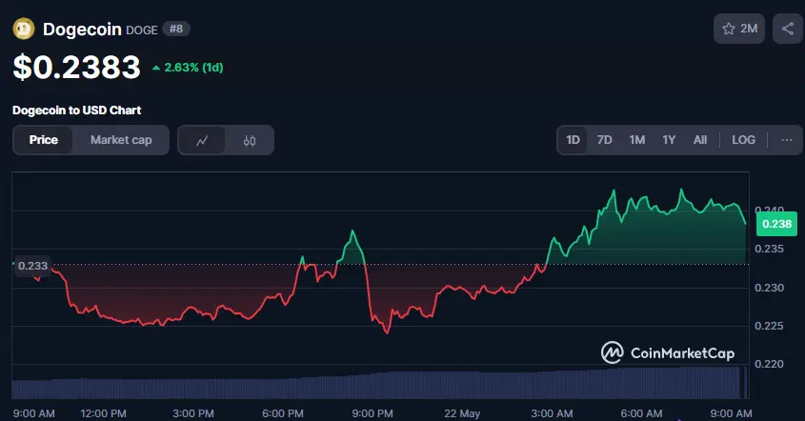Set chart range to 7D

pos(604,140)
